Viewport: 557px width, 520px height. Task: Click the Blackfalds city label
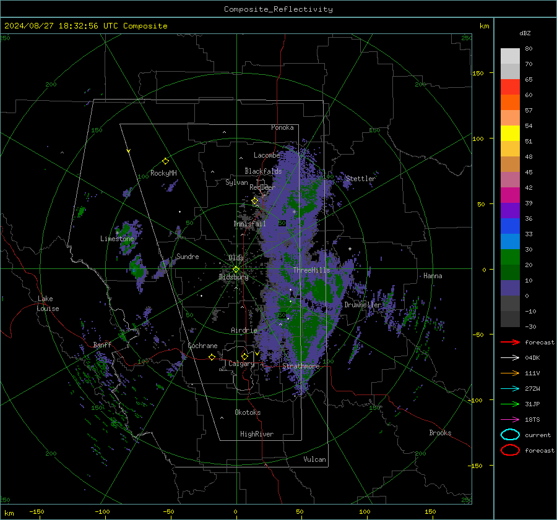coord(263,171)
